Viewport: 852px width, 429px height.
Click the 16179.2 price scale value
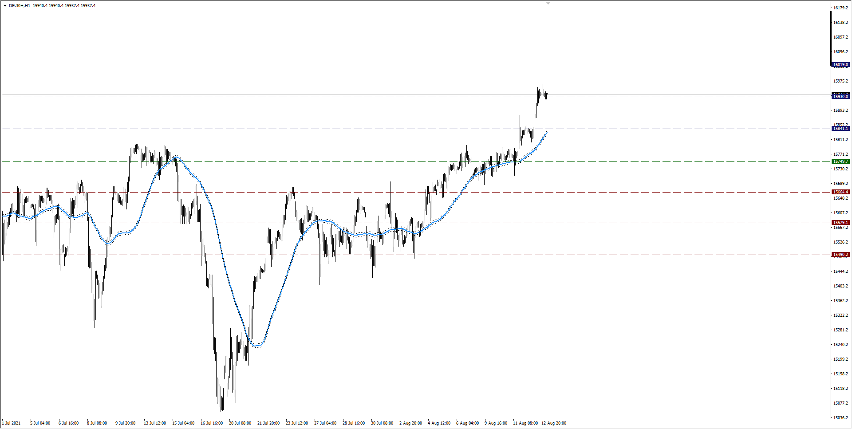[x=840, y=8]
